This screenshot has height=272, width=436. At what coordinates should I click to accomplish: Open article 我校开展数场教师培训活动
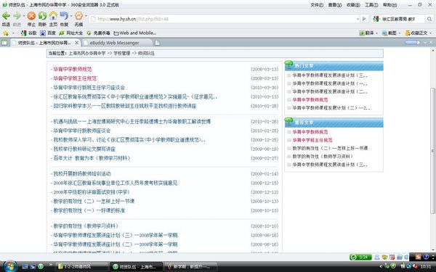[81, 174]
